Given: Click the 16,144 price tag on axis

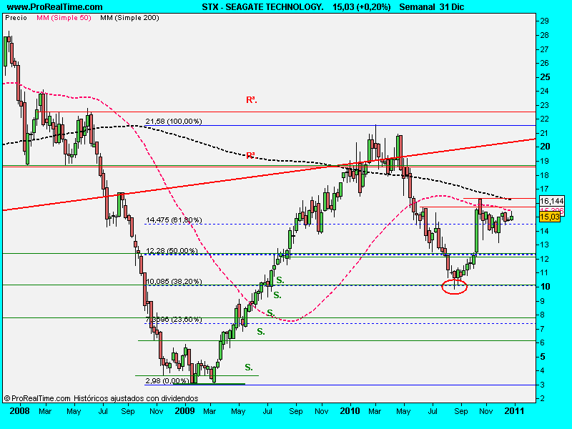Looking at the screenshot, I should coord(551,201).
